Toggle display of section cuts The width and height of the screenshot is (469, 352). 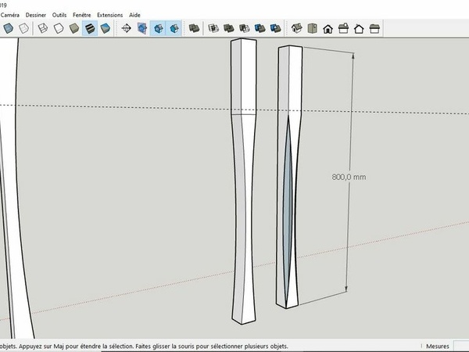[x=159, y=28]
